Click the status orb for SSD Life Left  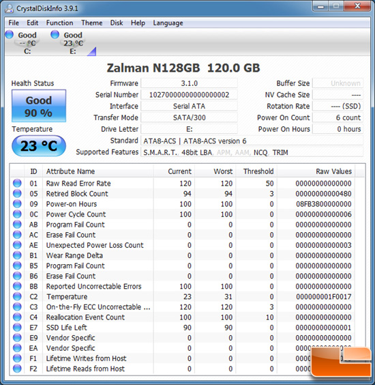tap(17, 328)
